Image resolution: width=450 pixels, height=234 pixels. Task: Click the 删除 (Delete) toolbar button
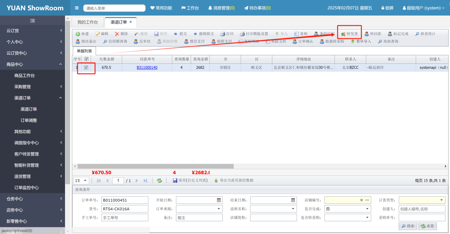(121, 34)
